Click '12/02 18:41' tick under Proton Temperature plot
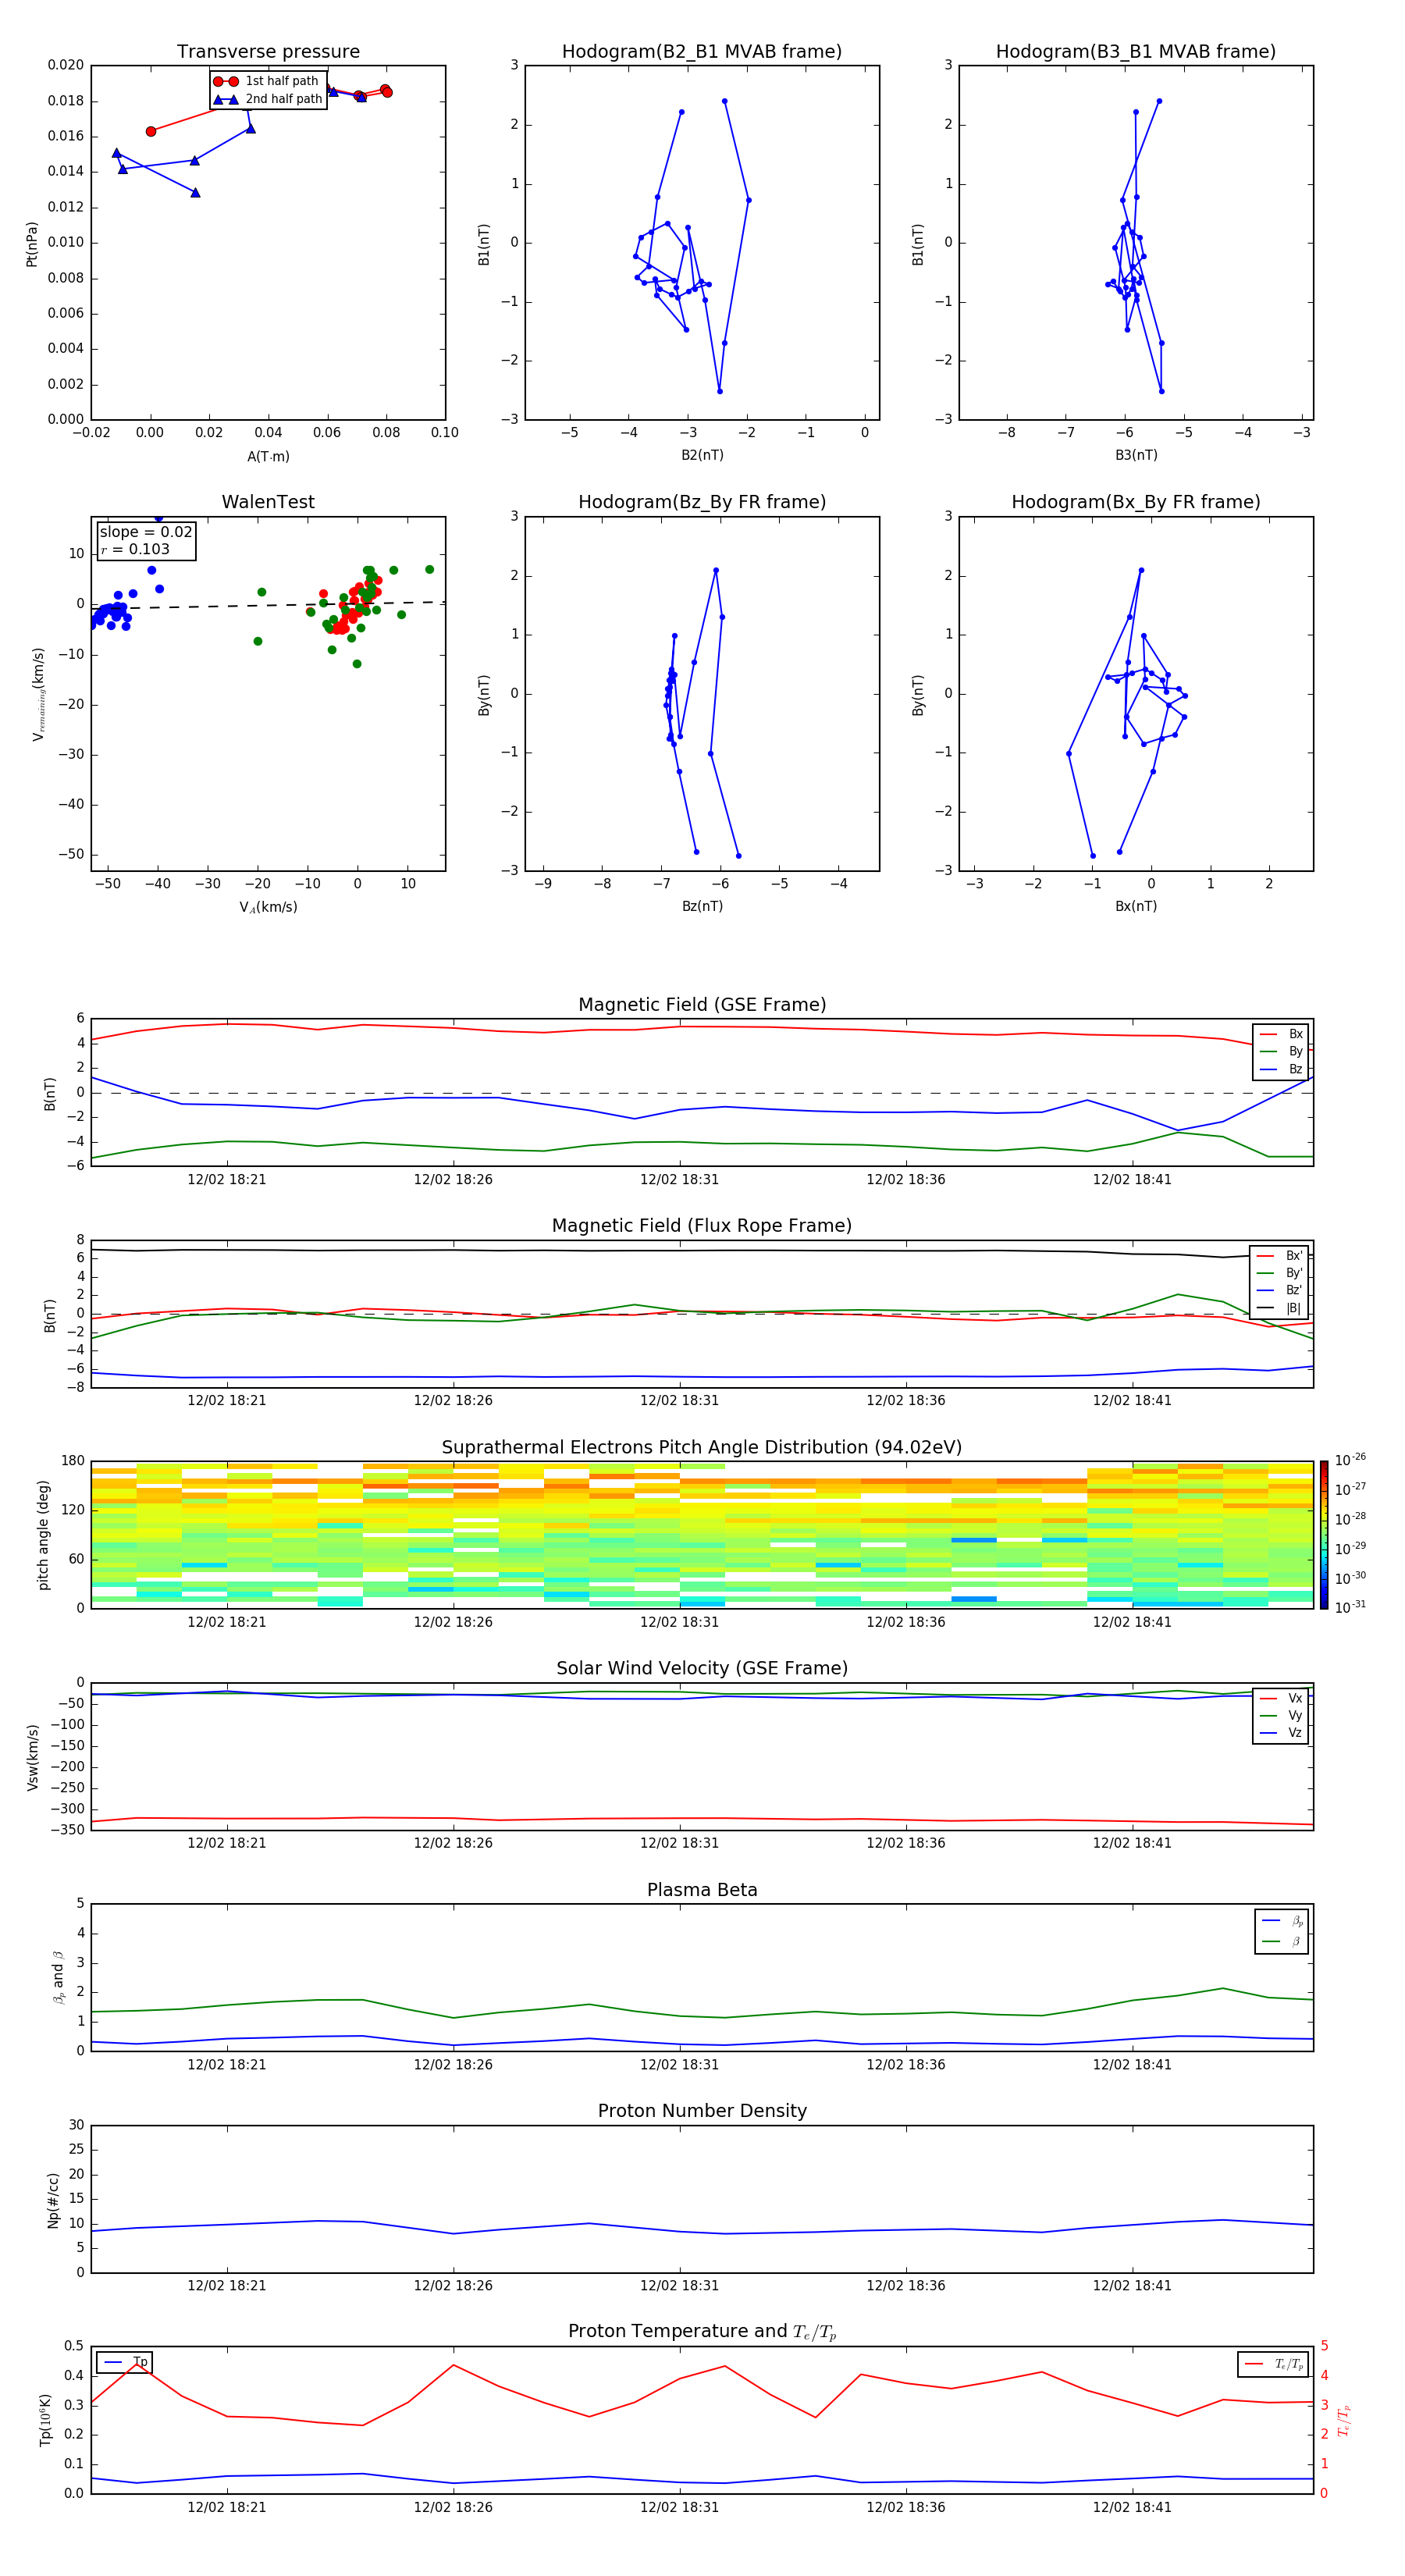The image size is (1405, 2576). click(1132, 2507)
